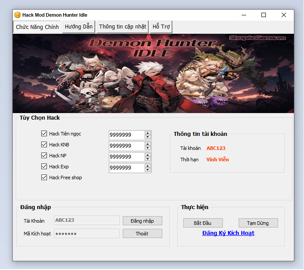Click the Vĩnh Viễn expiry text
This screenshot has width=304, height=270.
point(218,160)
